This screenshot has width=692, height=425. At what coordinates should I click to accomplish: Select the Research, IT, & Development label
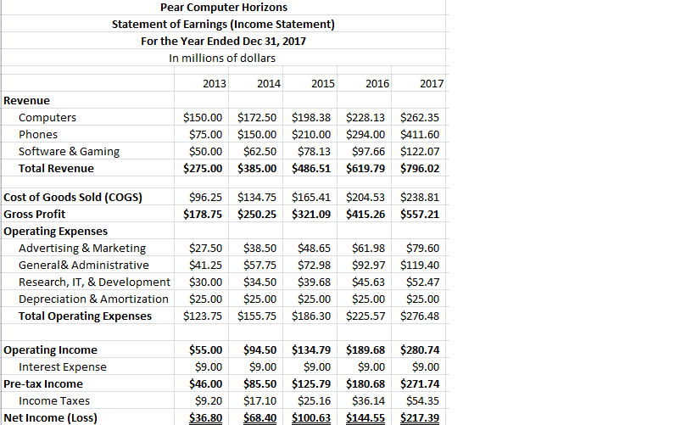point(94,282)
